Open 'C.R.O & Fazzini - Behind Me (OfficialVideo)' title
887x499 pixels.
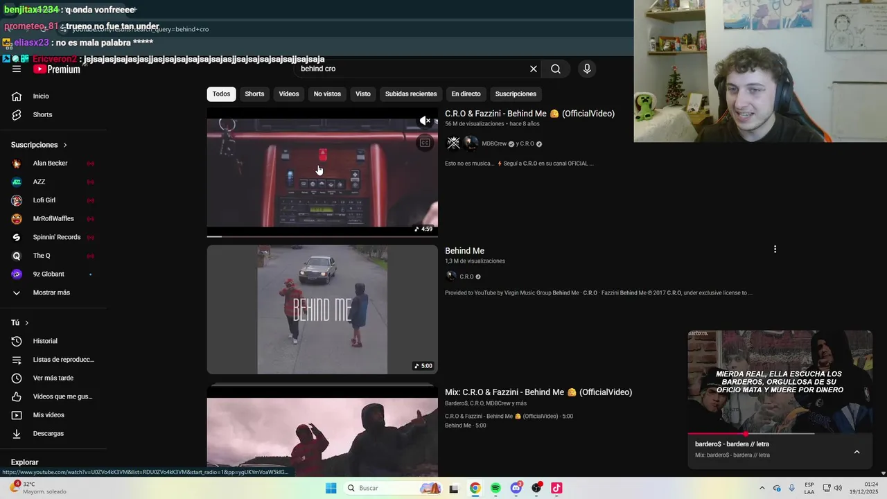click(x=529, y=114)
